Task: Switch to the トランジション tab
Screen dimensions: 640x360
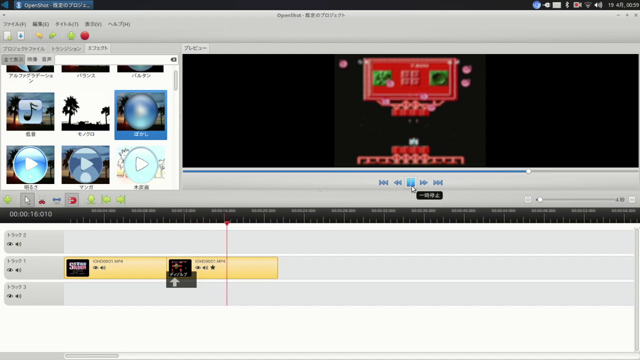Action: [66, 48]
